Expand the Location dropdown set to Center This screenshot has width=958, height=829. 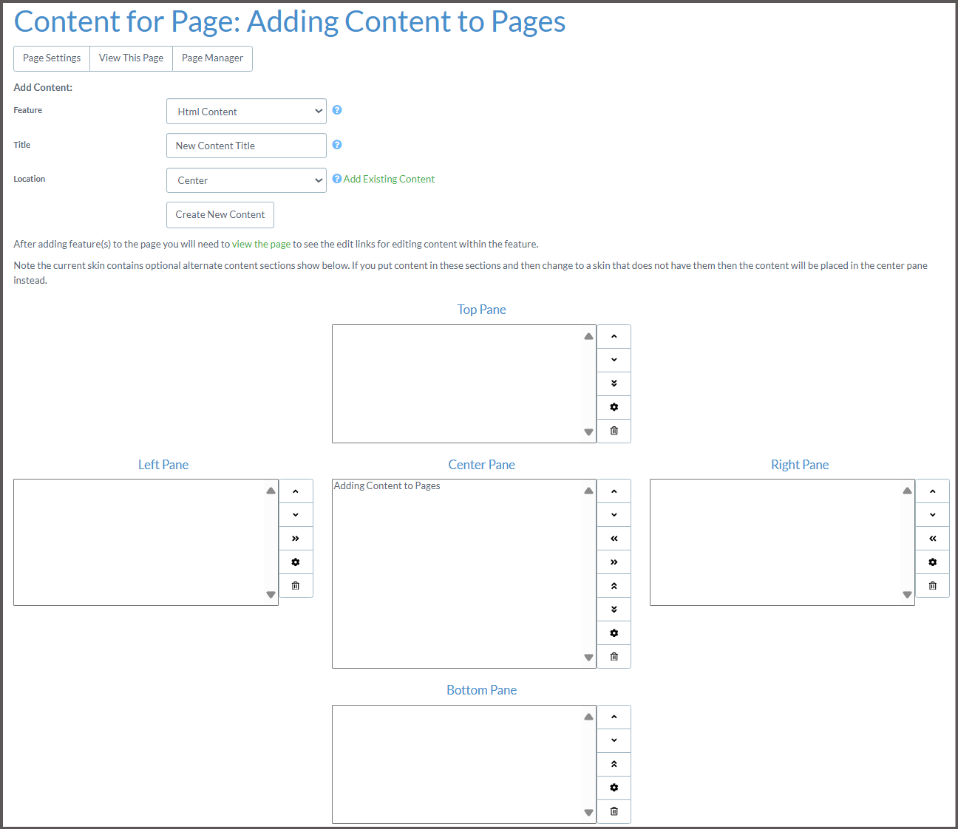[246, 180]
